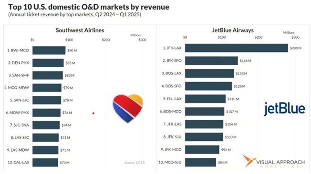311x174 pixels.
Task: Click the Visual Approach Analytics arrow logo
Action: click(x=249, y=161)
